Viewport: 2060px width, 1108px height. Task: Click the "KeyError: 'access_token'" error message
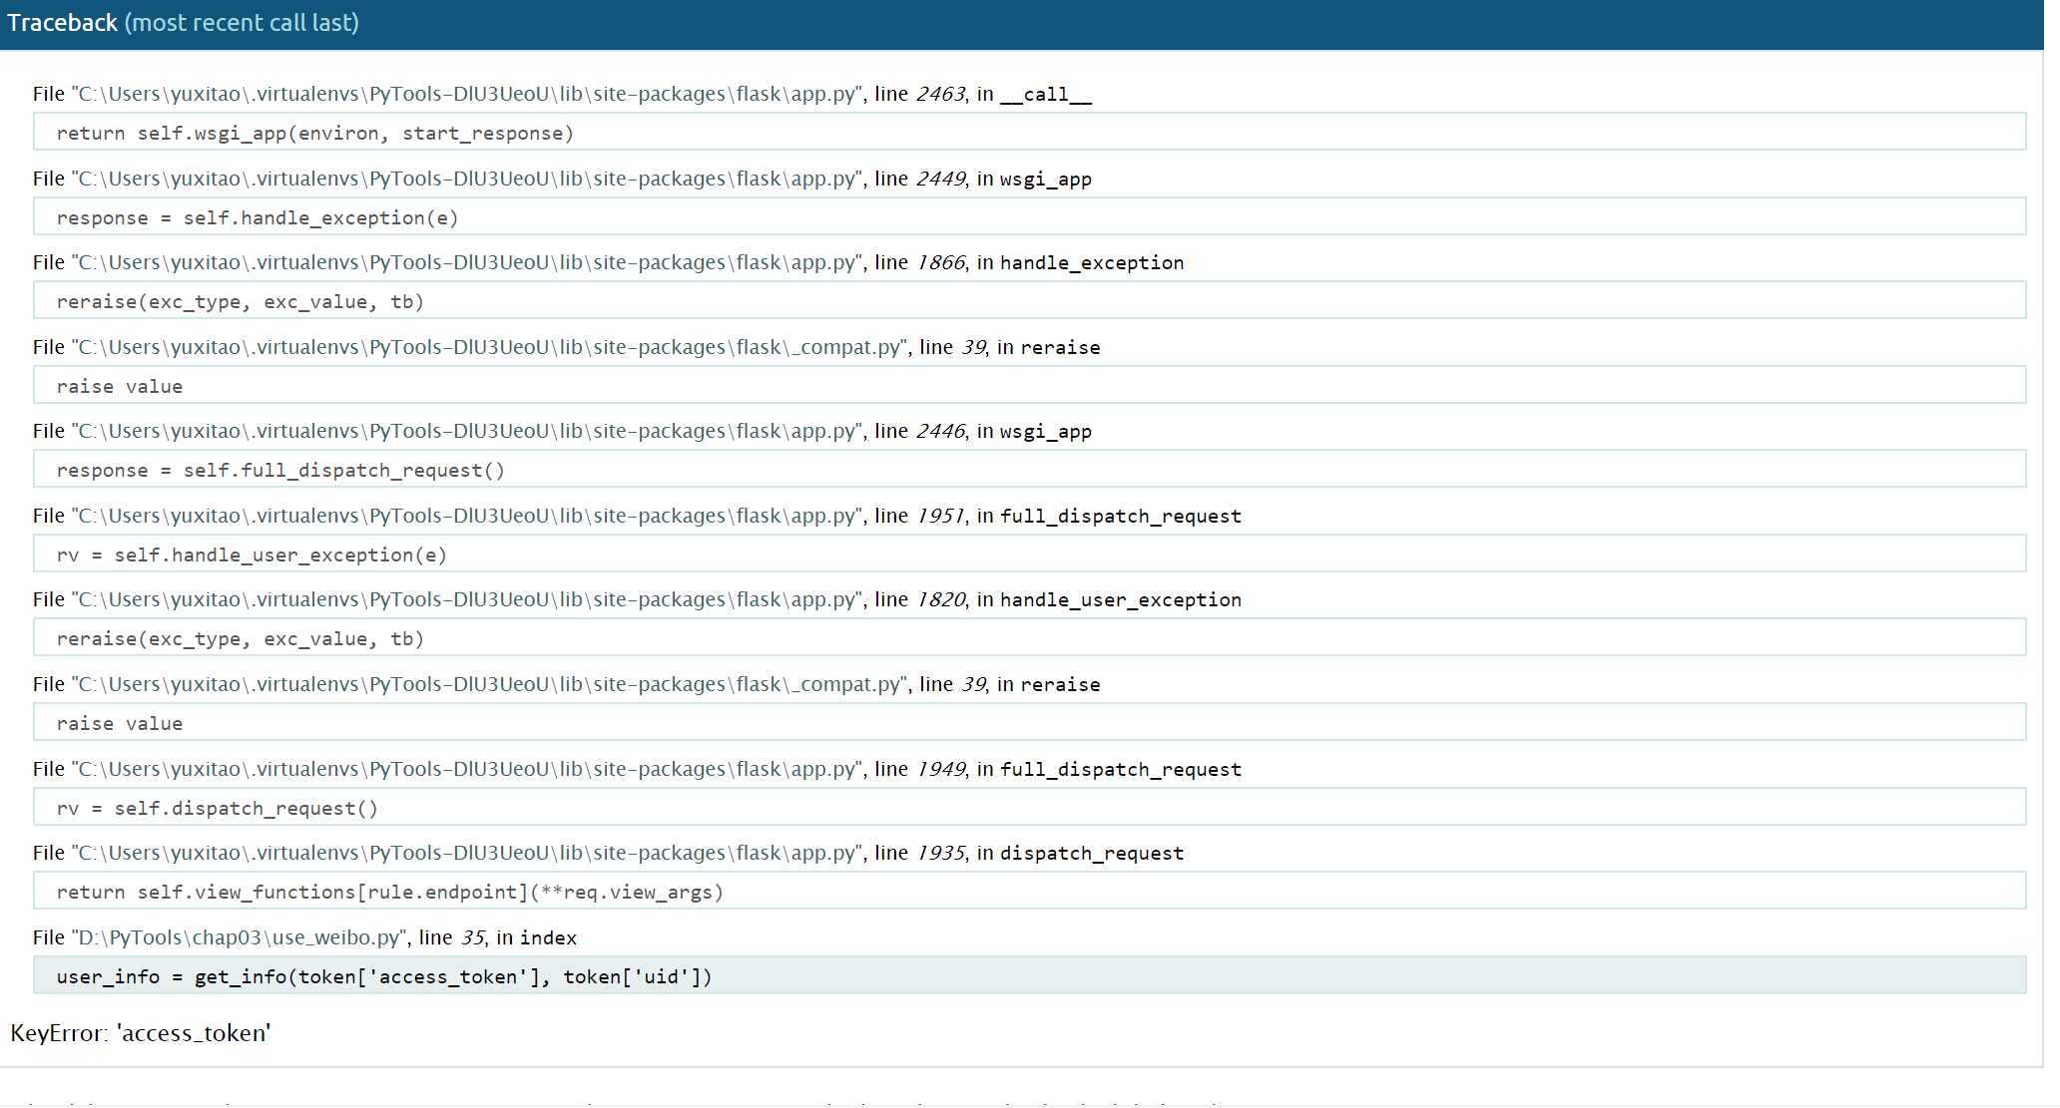click(x=141, y=1033)
